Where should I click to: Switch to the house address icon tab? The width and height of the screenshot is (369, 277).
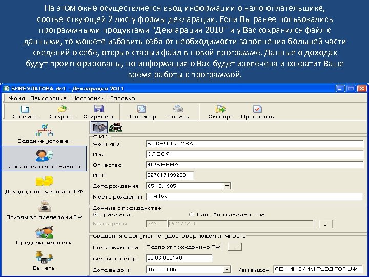point(115,127)
